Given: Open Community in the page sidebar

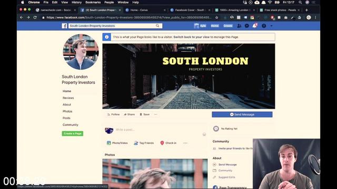Looking at the screenshot, I should pyautogui.click(x=70, y=125).
